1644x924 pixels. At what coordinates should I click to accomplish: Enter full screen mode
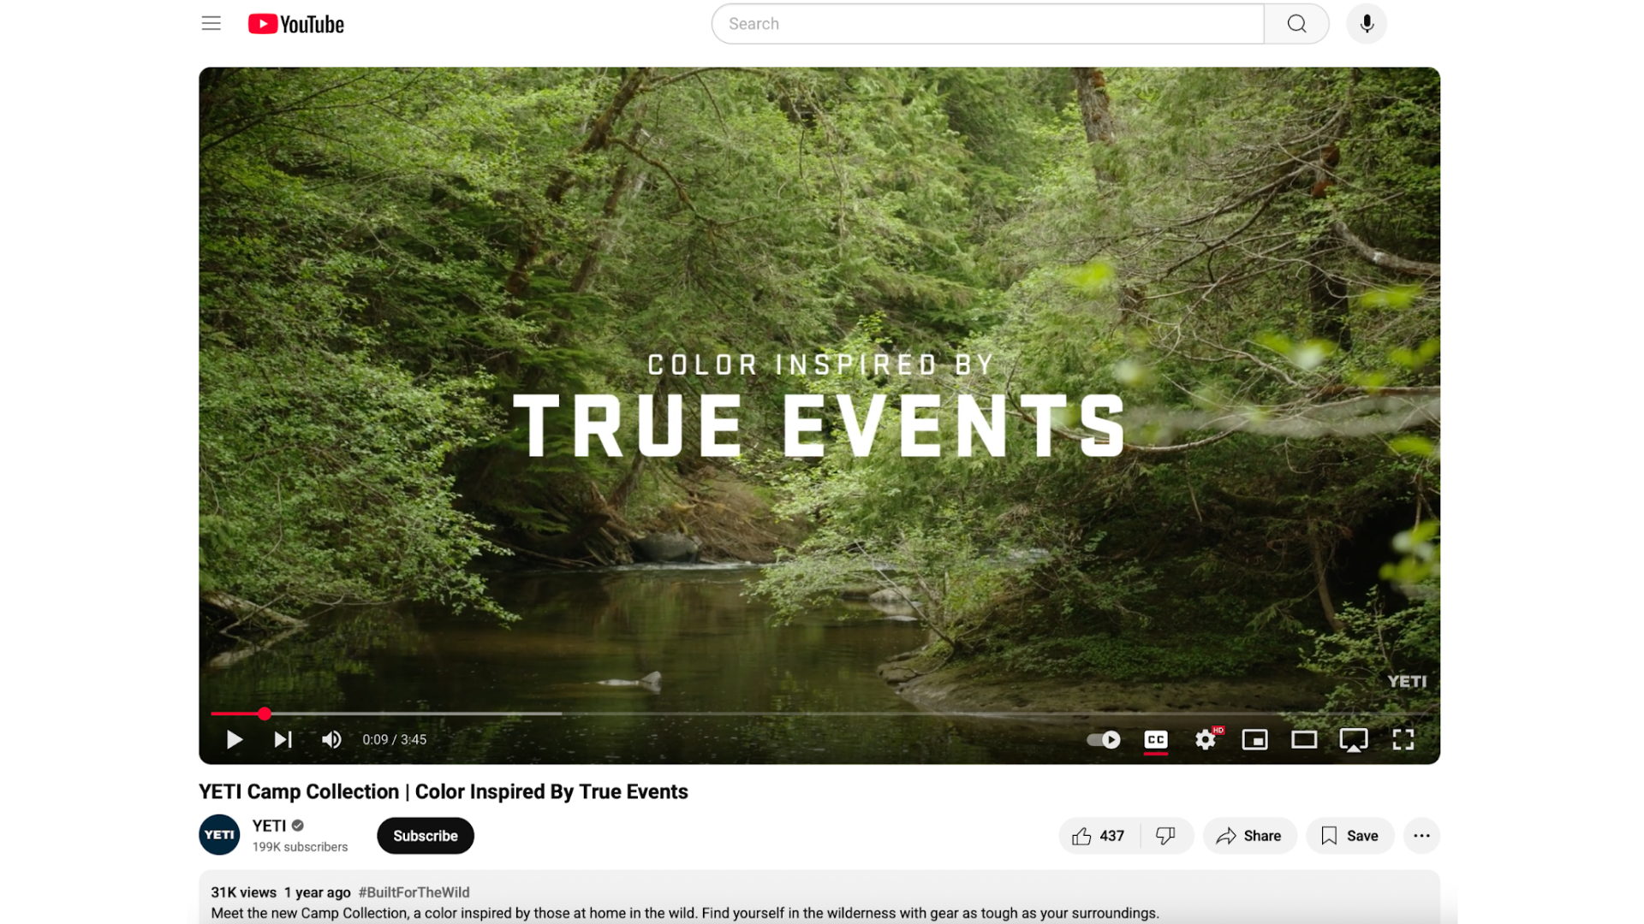[1403, 740]
